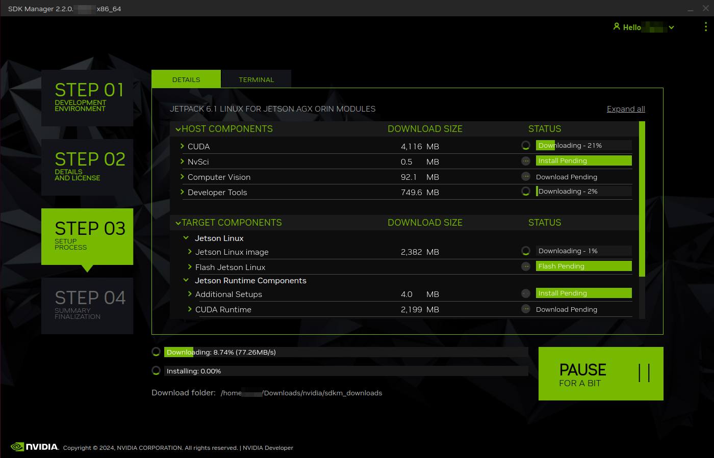Expand the CUDA Runtime row
This screenshot has width=714, height=458.
pos(190,309)
